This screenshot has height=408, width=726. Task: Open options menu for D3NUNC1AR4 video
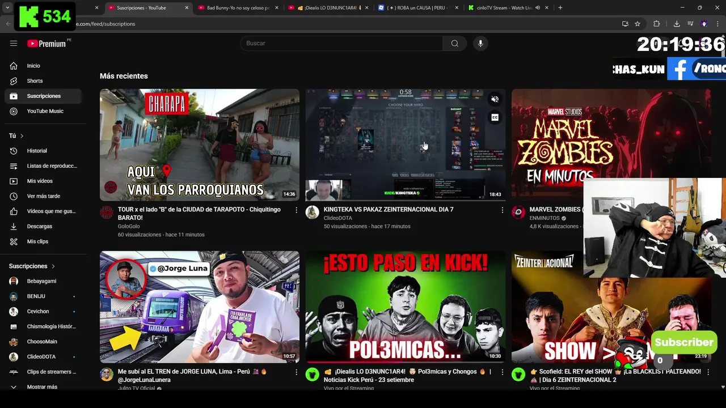(x=502, y=372)
